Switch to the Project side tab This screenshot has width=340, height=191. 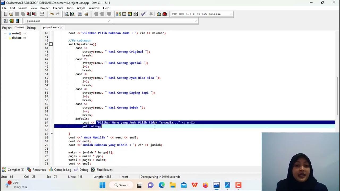point(7,28)
